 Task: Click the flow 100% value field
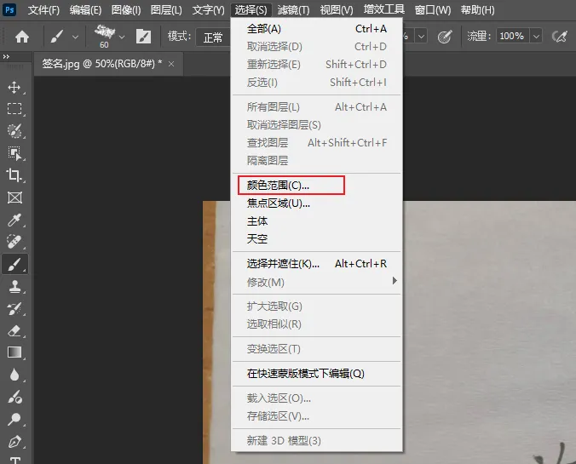coord(511,37)
